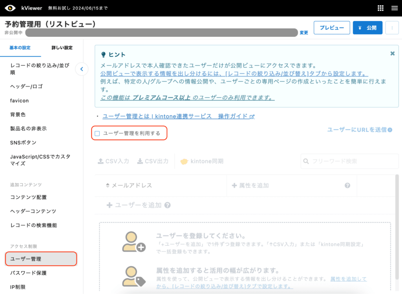The height and width of the screenshot is (294, 402).
Task: Open help via question mark beside 属性を追加
Action: pos(347,185)
